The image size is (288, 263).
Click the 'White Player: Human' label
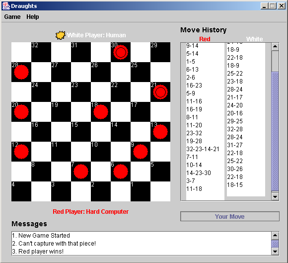96,35
